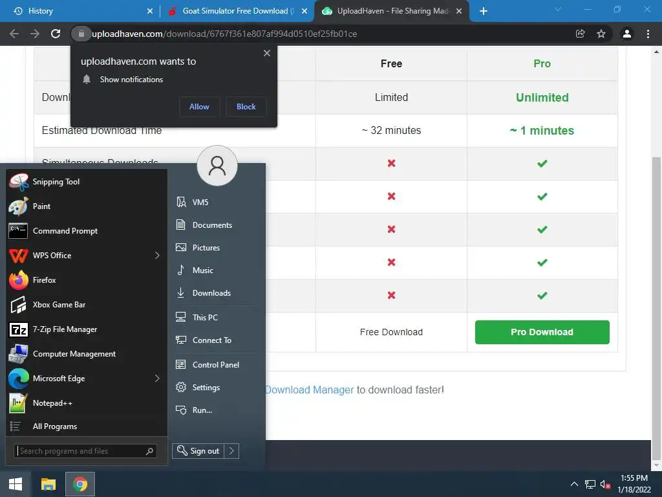Screen dimensions: 662x497
Task: Open Firefox from the start menu
Action: pos(86,280)
